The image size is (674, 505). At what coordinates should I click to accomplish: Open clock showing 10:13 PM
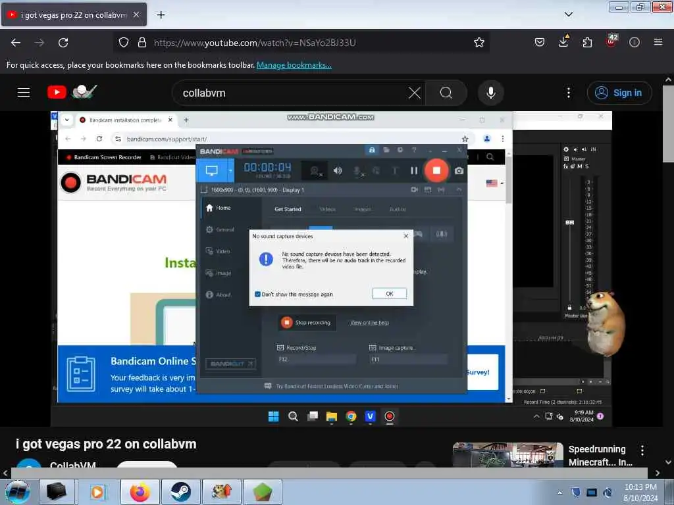[x=640, y=493]
